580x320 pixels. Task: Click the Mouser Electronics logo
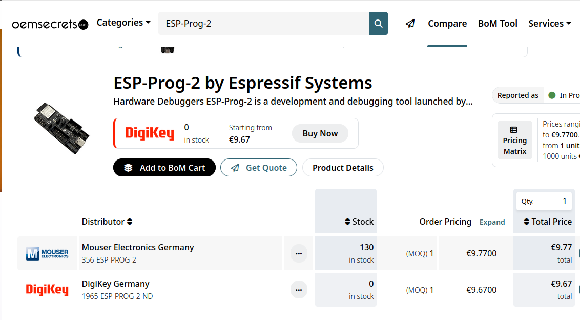tap(47, 253)
